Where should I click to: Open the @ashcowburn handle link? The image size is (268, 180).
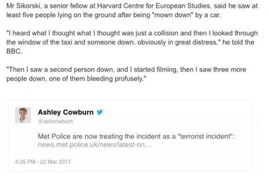pyautogui.click(x=55, y=121)
